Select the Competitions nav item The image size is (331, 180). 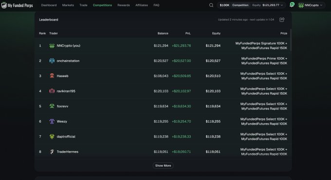point(102,5)
